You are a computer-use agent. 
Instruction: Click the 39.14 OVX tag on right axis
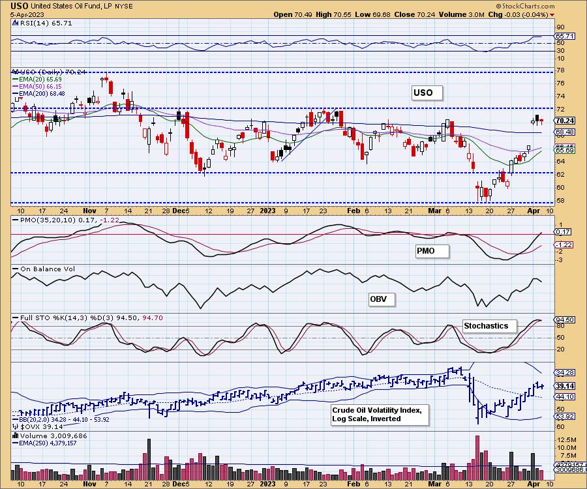tap(565, 386)
